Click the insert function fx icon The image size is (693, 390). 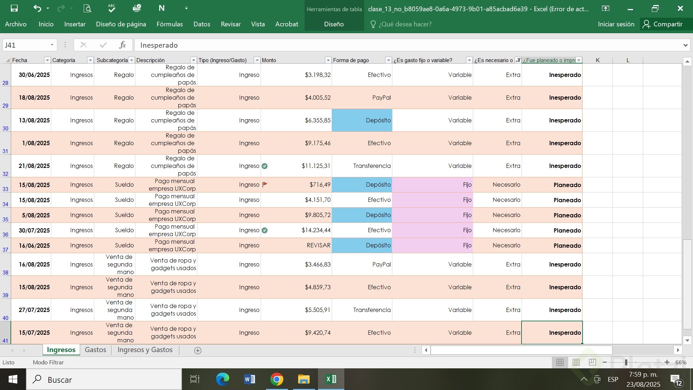pos(122,45)
